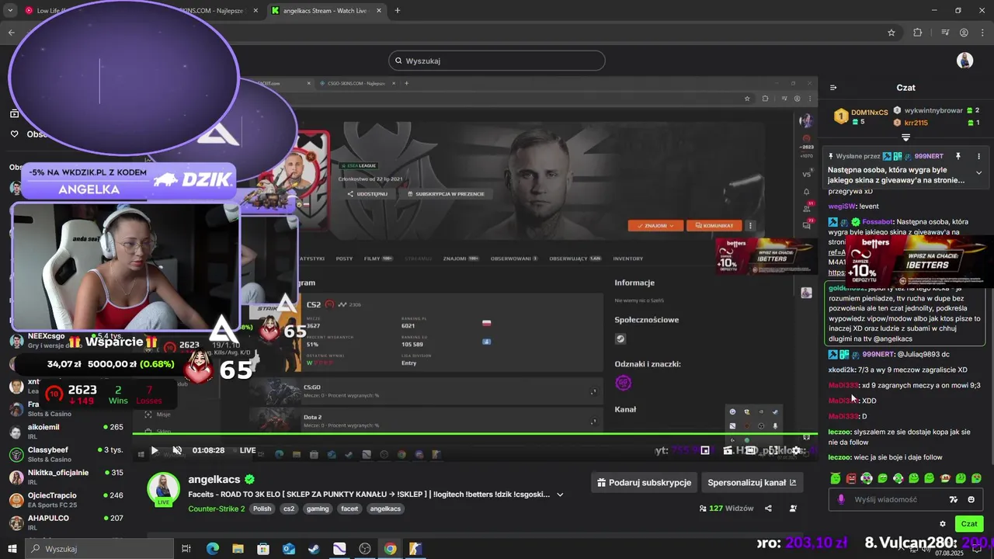The width and height of the screenshot is (994, 559).
Task: Open Chrome extensions puzzle icon
Action: 918,33
